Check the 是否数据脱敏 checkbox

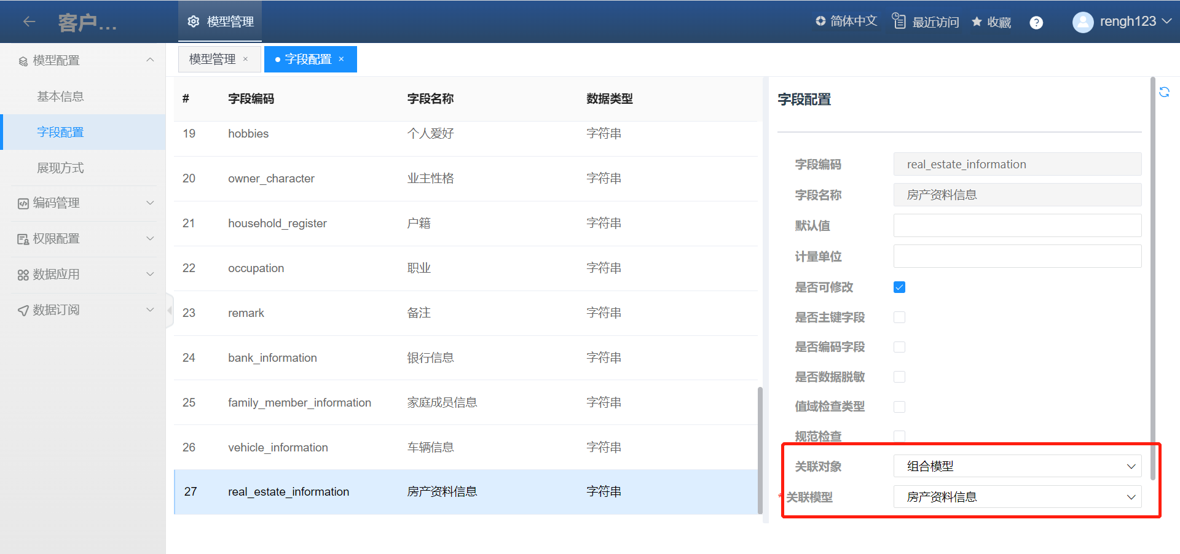[899, 377]
